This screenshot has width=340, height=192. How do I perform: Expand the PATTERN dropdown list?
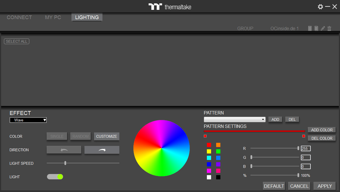(x=234, y=119)
